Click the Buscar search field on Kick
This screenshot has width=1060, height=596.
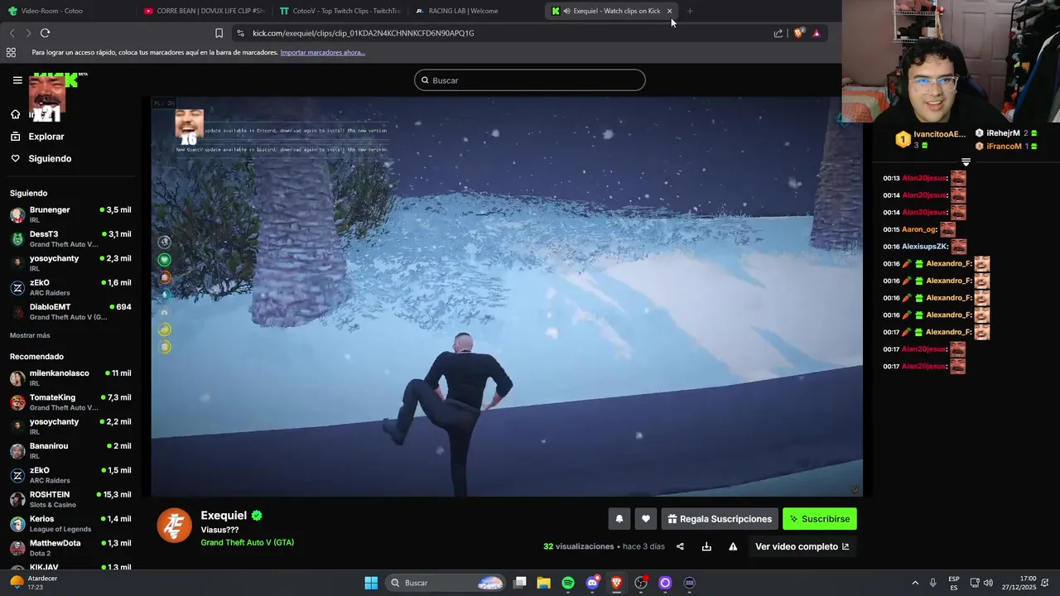click(530, 80)
